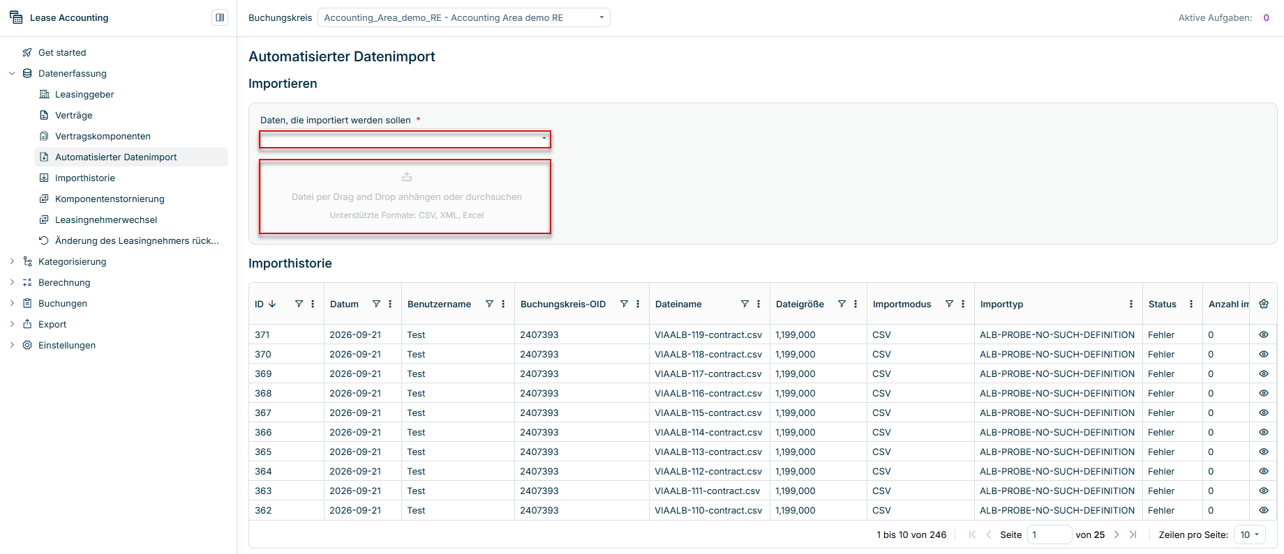Select file name VIAALB-111-contract.csv

[707, 491]
